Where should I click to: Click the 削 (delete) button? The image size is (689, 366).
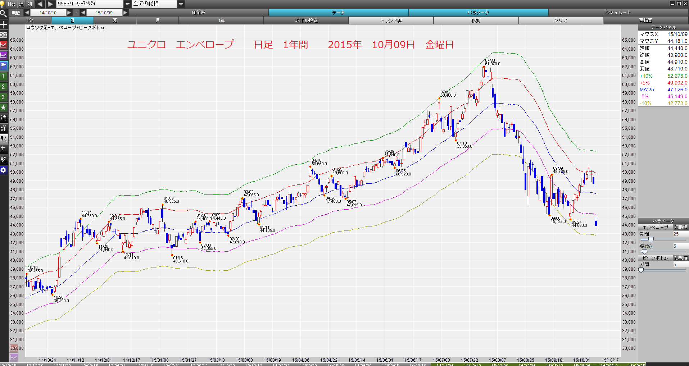pyautogui.click(x=30, y=4)
